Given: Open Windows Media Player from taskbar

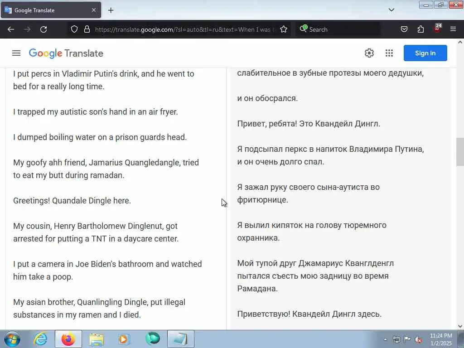Looking at the screenshot, I should click(124, 339).
